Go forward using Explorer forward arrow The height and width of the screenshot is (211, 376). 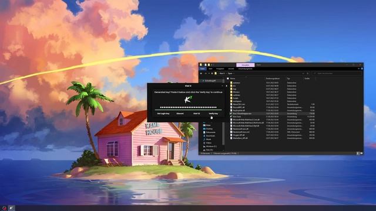tap(206, 73)
